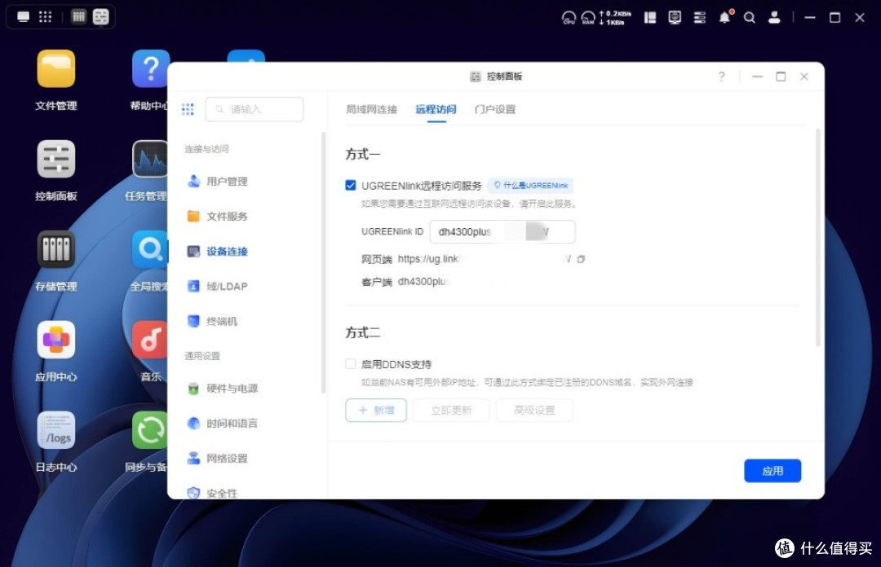Click the sidebar vertical scrollbar
Image resolution: width=881 pixels, height=567 pixels.
coord(323,262)
